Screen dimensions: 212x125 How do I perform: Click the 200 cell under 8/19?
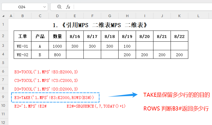pos(127,55)
